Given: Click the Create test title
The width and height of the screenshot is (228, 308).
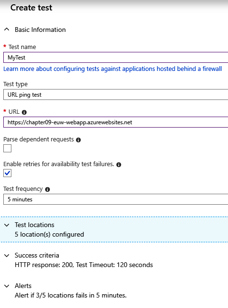Looking at the screenshot, I should 31,8.
